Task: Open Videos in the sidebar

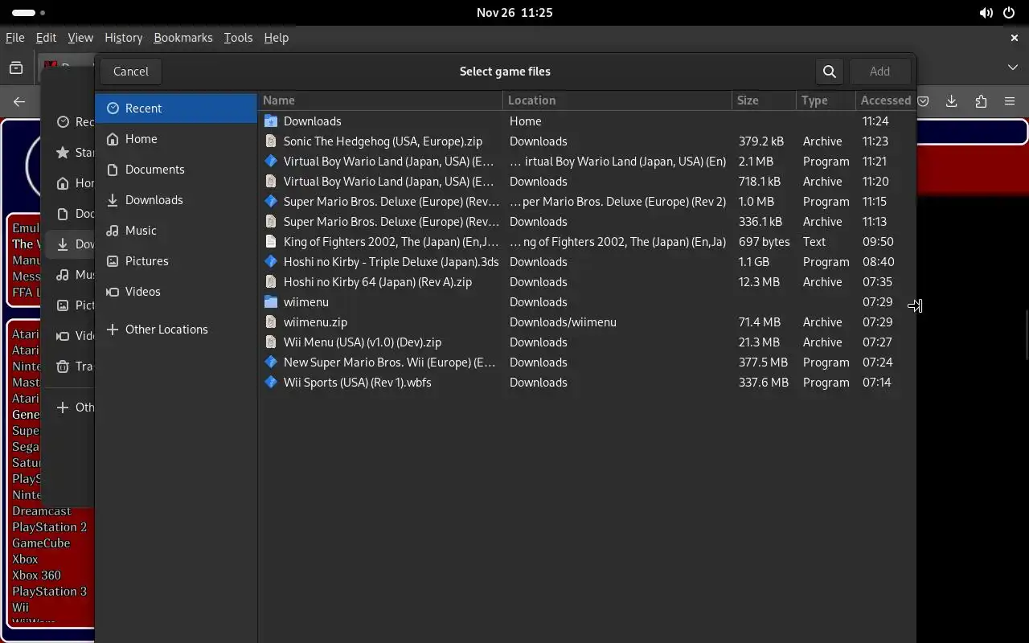Action: (176, 291)
